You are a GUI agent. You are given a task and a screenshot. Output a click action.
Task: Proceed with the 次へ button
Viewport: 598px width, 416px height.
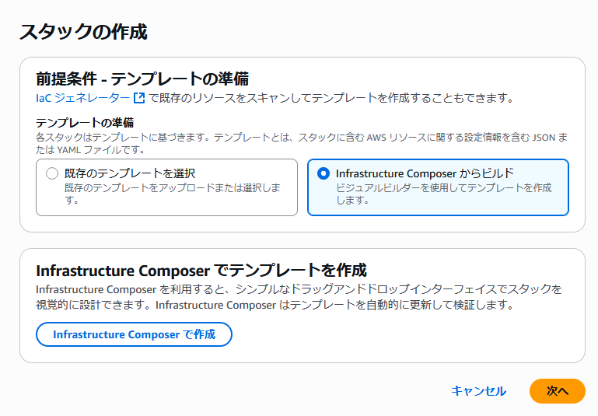coord(557,391)
